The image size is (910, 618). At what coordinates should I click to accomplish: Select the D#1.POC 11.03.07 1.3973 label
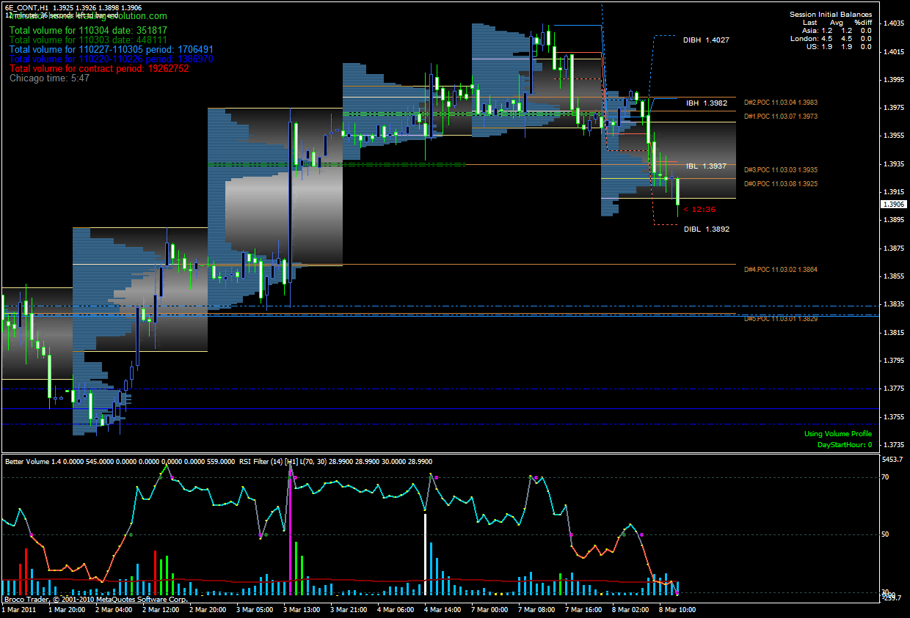pyautogui.click(x=780, y=117)
